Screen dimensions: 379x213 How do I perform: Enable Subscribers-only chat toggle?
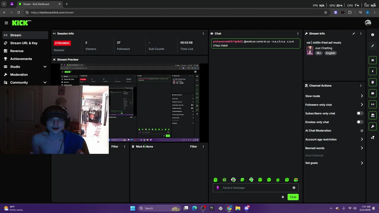(360, 113)
